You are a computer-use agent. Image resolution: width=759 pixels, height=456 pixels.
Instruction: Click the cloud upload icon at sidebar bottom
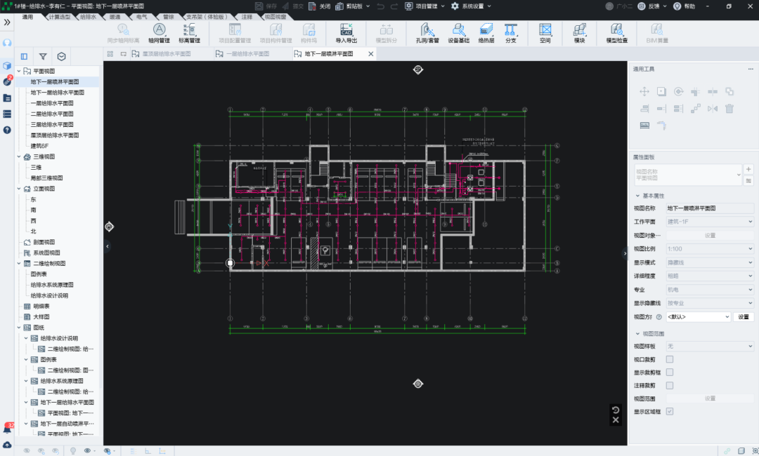7,445
